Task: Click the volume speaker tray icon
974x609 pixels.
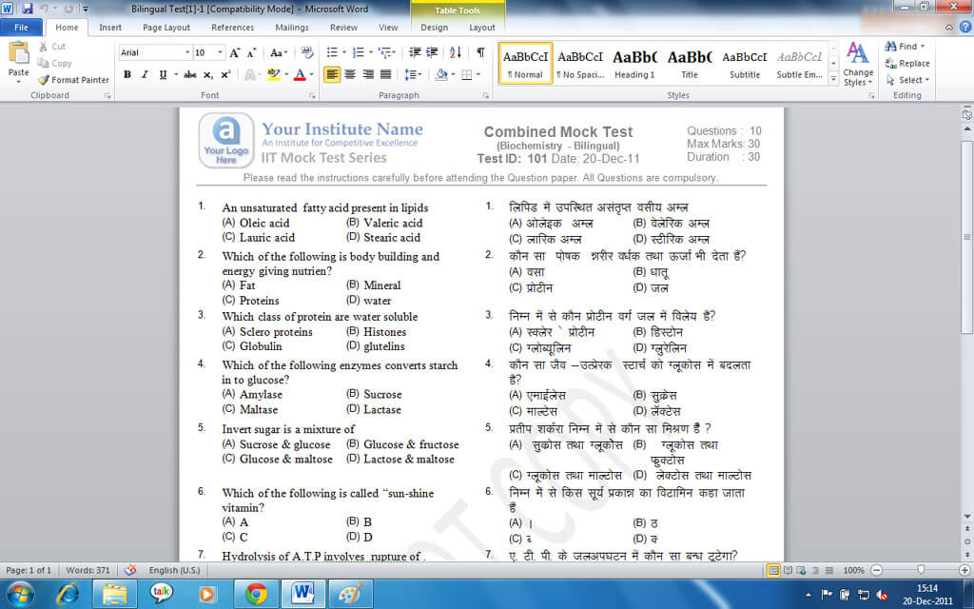Action: pyautogui.click(x=880, y=595)
